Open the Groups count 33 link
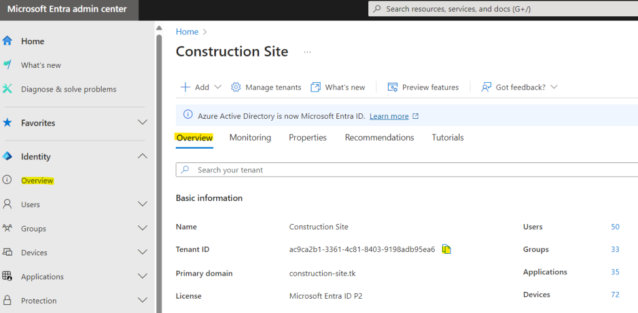Viewport: 638px width, 313px height. click(615, 250)
